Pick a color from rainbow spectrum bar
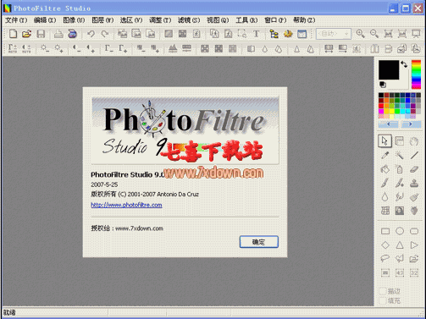 click(416, 74)
